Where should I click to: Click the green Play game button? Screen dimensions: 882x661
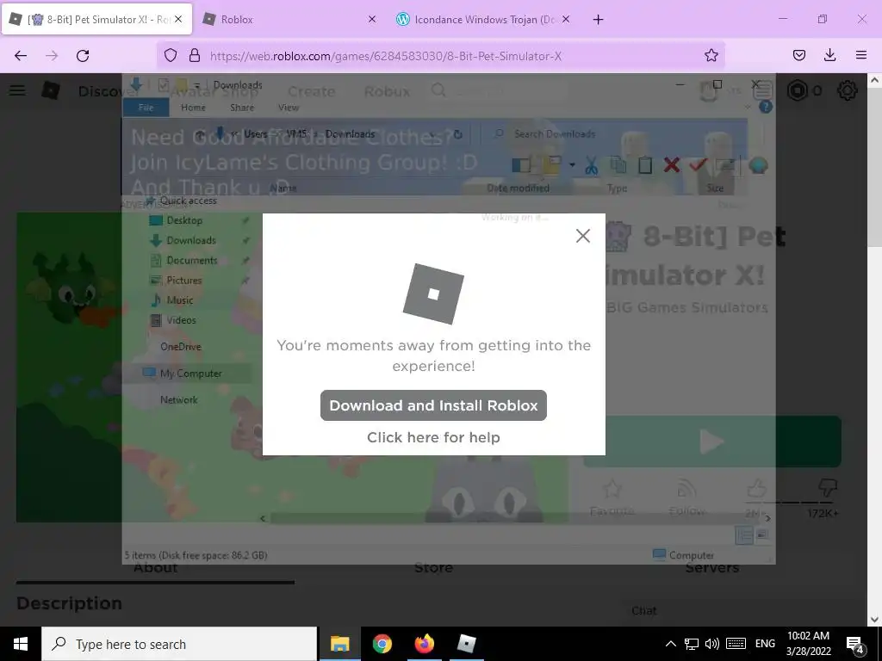[712, 442]
